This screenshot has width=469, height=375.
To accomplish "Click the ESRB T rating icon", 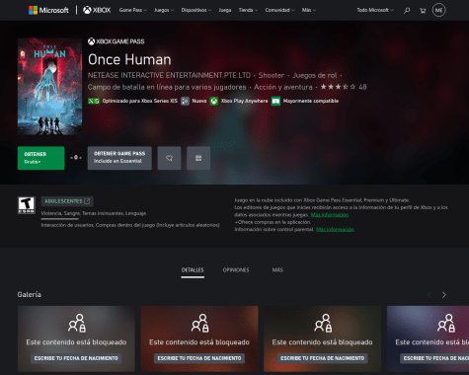I will click(27, 205).
